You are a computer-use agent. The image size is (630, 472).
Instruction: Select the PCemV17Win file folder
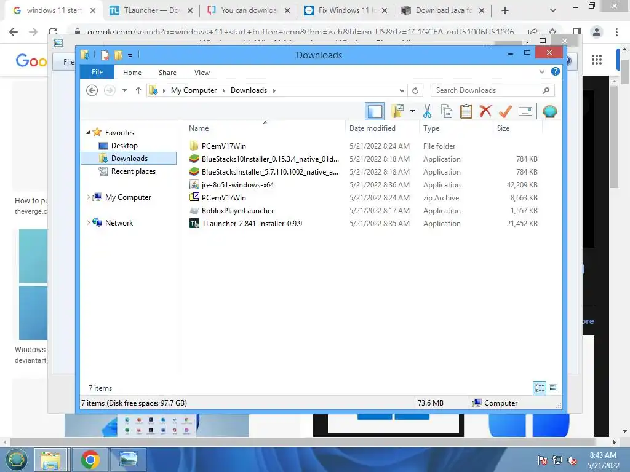363,146
